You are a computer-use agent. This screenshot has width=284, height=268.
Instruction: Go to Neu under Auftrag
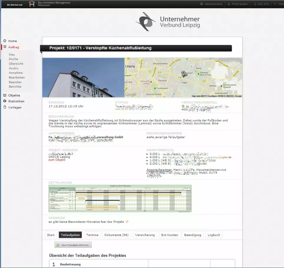pos(12,55)
